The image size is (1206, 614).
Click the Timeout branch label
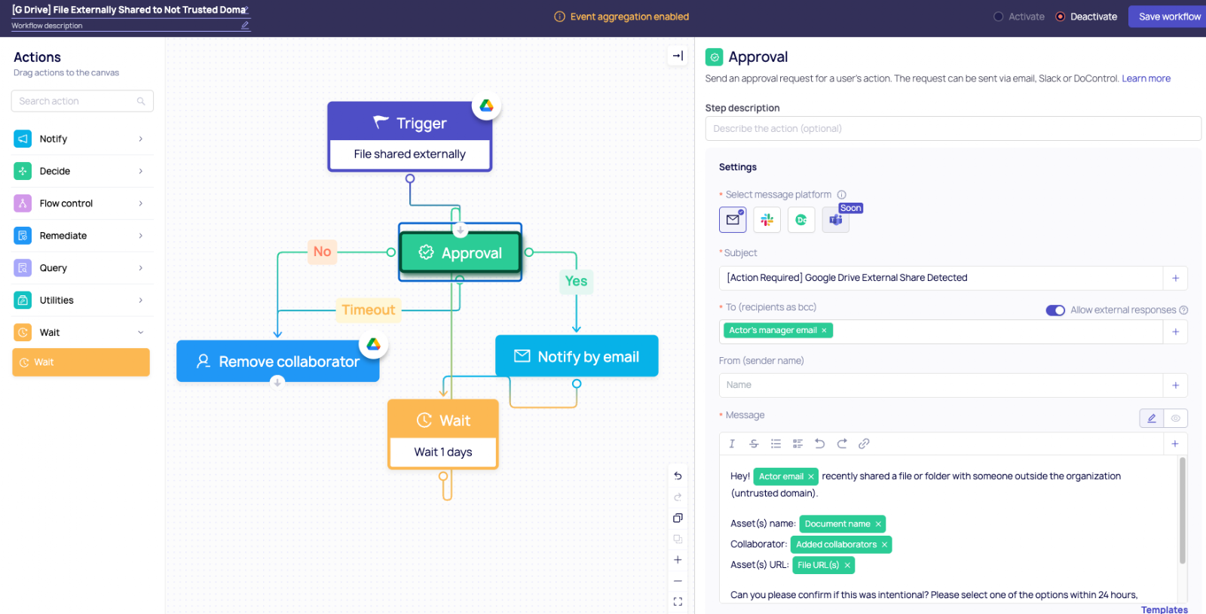point(368,310)
